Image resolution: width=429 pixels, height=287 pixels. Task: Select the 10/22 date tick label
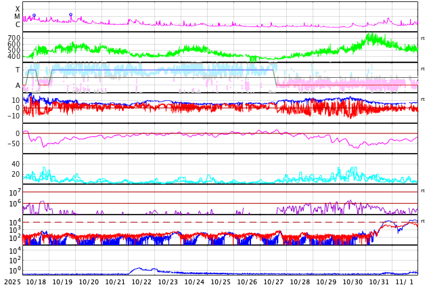click(x=141, y=282)
